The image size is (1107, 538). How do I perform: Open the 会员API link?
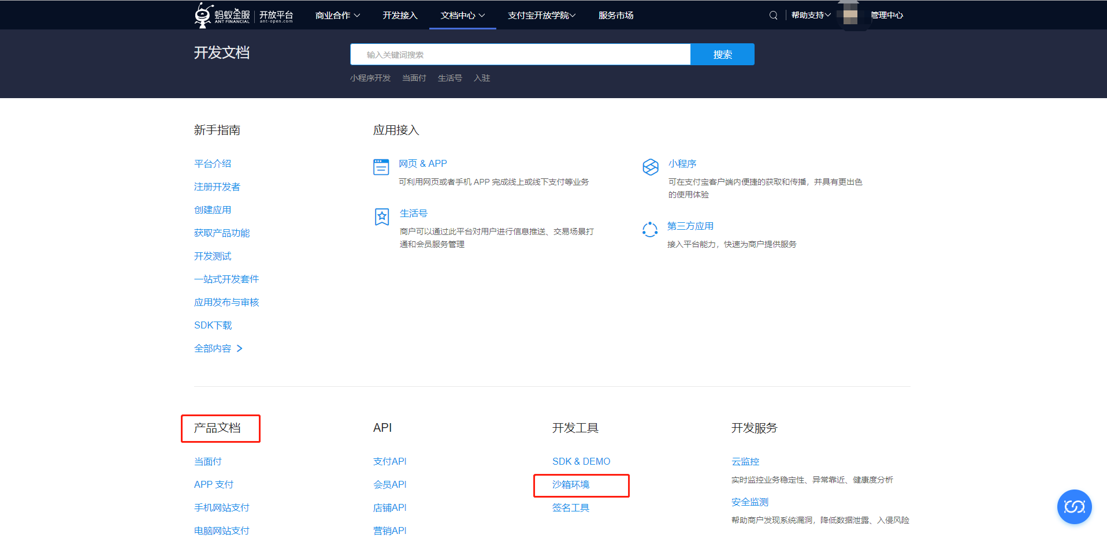[390, 485]
